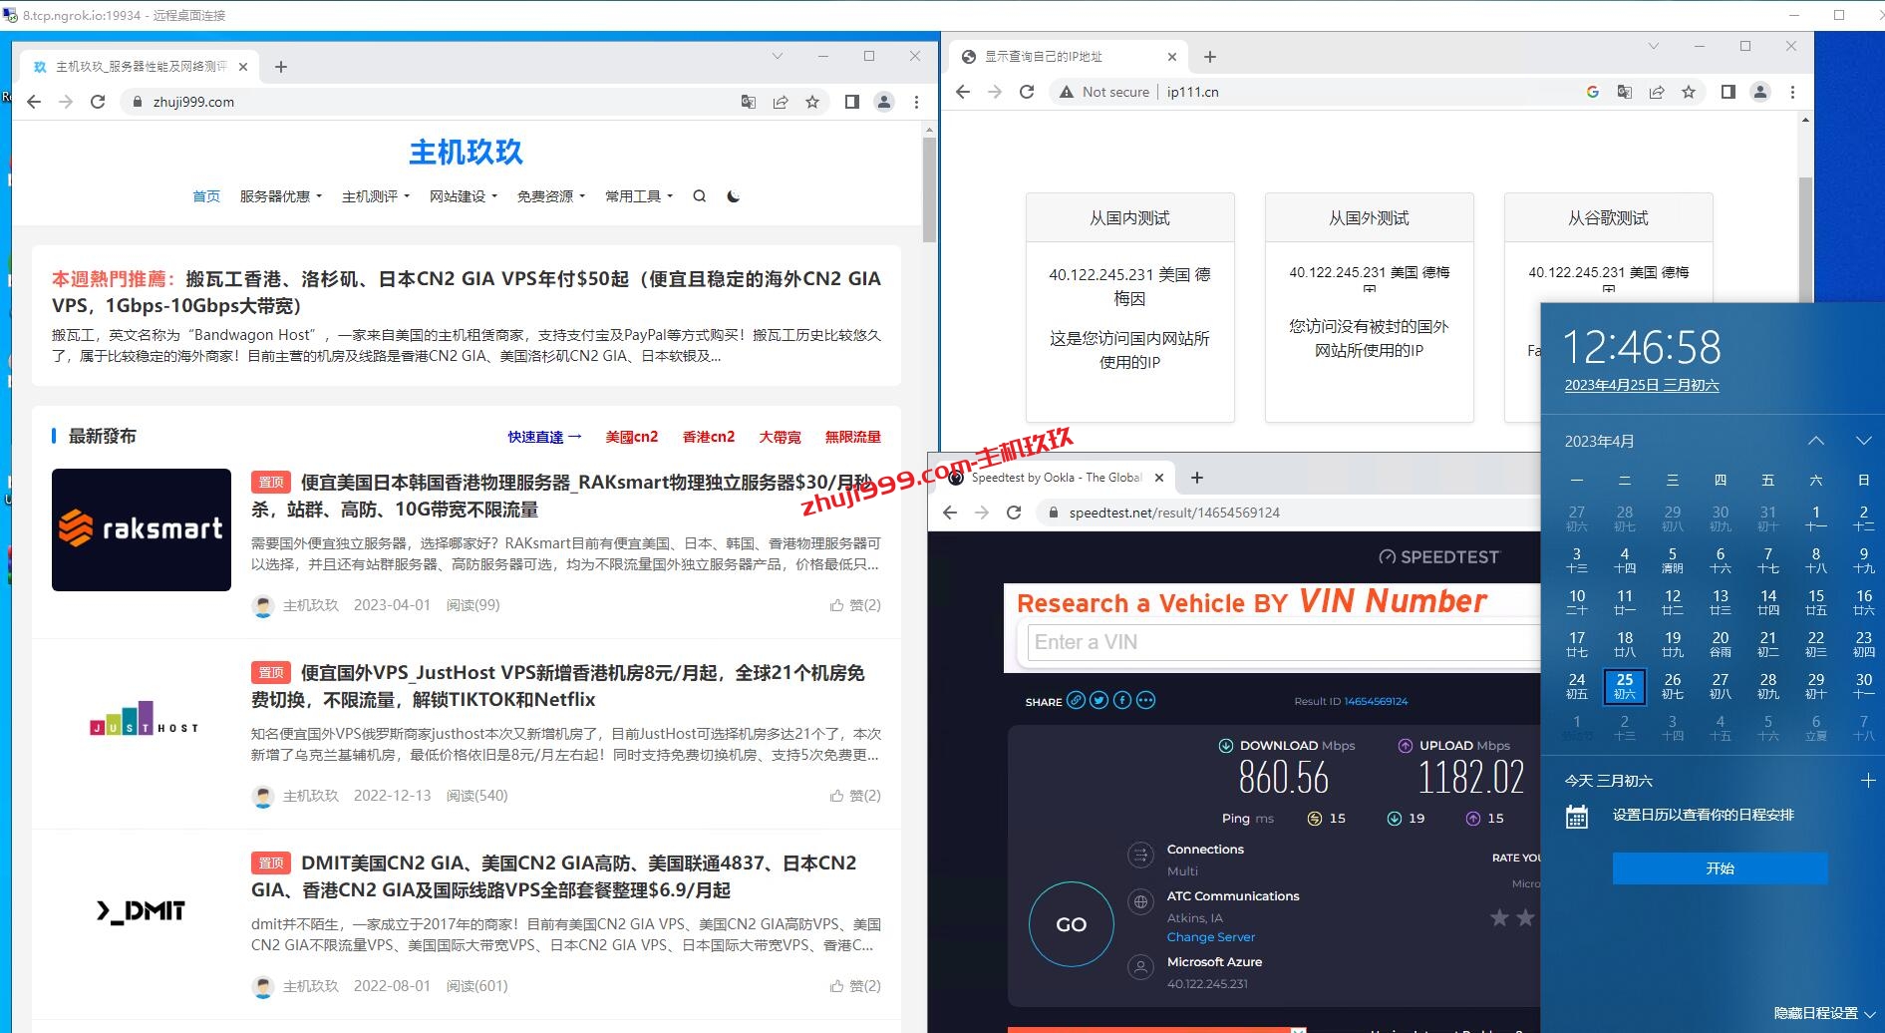Reload the speedtest.net result page
The height and width of the screenshot is (1033, 1885).
click(1014, 513)
